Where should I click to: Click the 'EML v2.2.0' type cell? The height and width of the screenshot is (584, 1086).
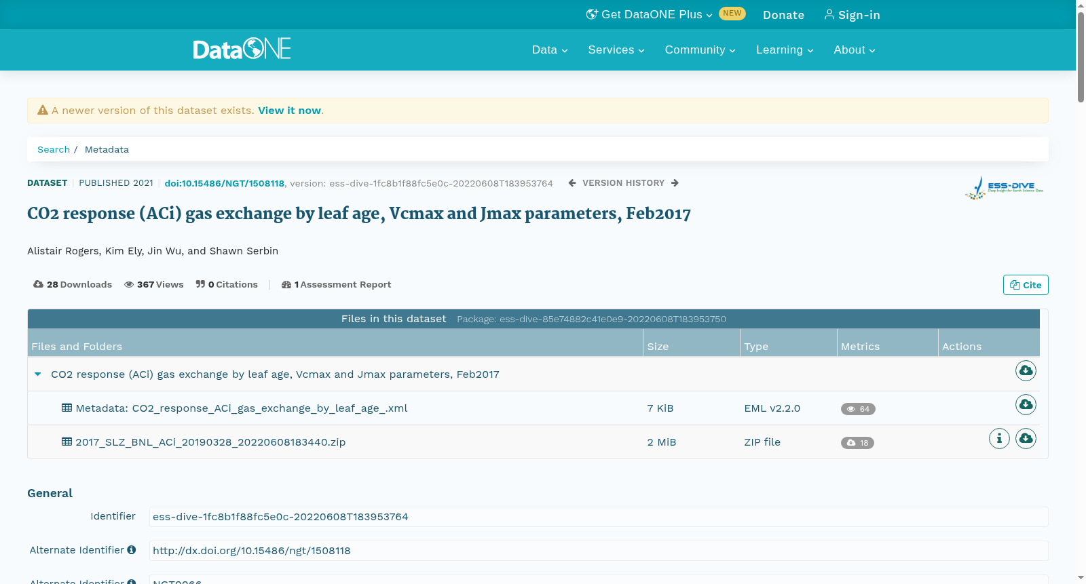(x=772, y=408)
